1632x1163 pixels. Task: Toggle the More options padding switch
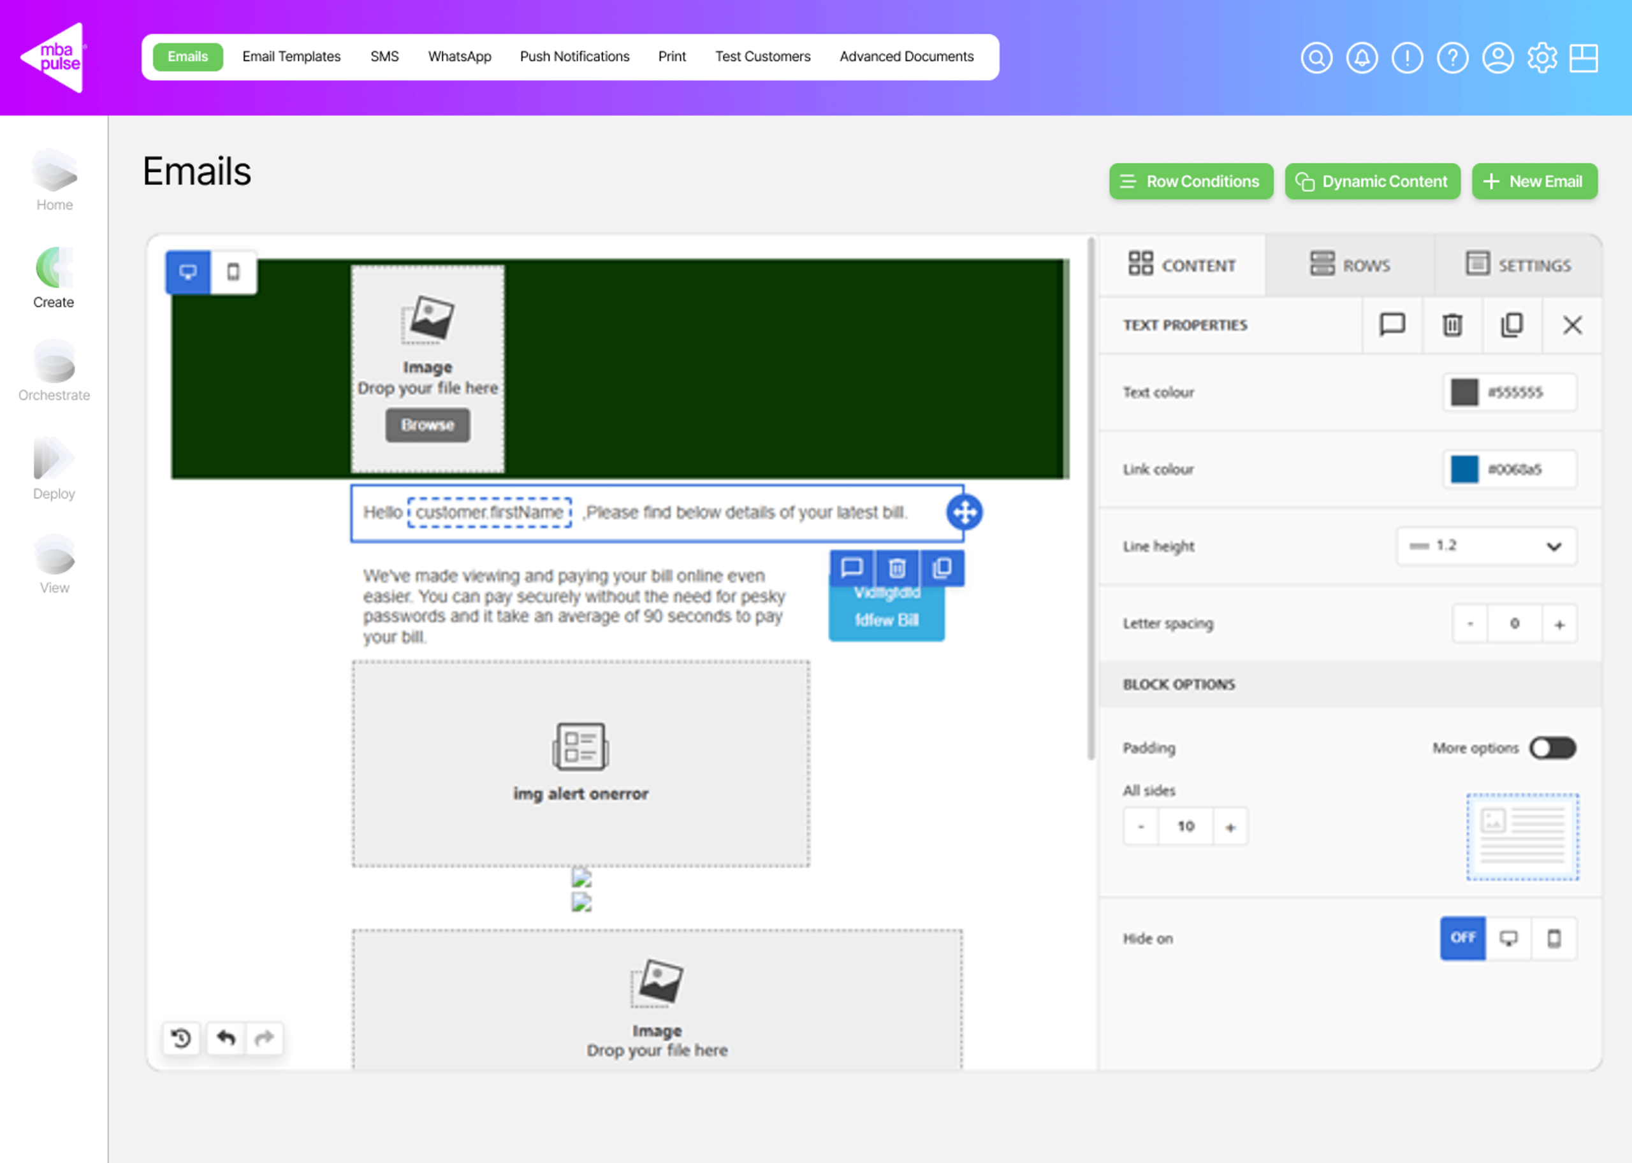pos(1552,748)
